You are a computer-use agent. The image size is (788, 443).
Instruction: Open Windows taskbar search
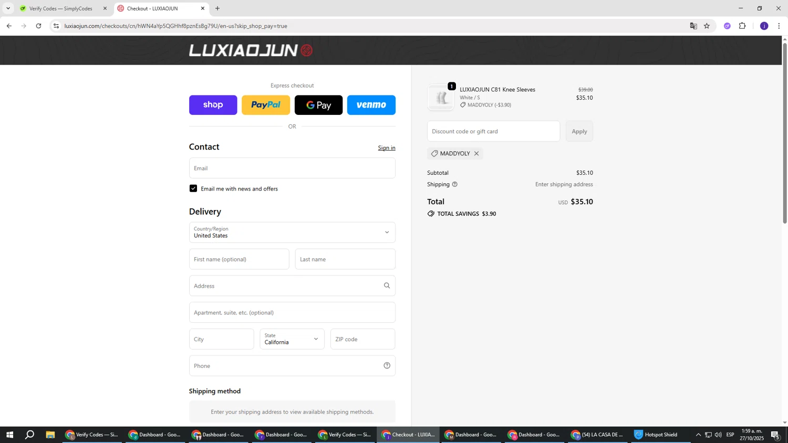pyautogui.click(x=30, y=435)
